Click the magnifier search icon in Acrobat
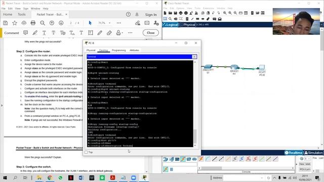324x182 pixels. coord(43,23)
